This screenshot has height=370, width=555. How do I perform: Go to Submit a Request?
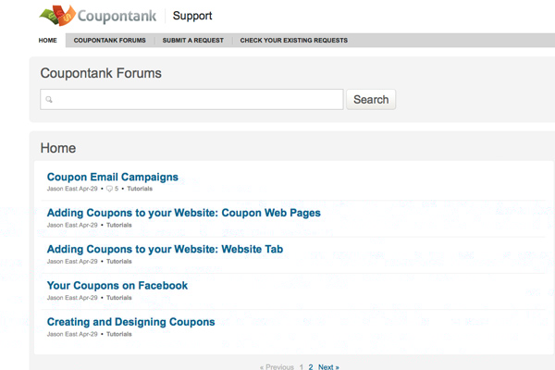pos(193,41)
